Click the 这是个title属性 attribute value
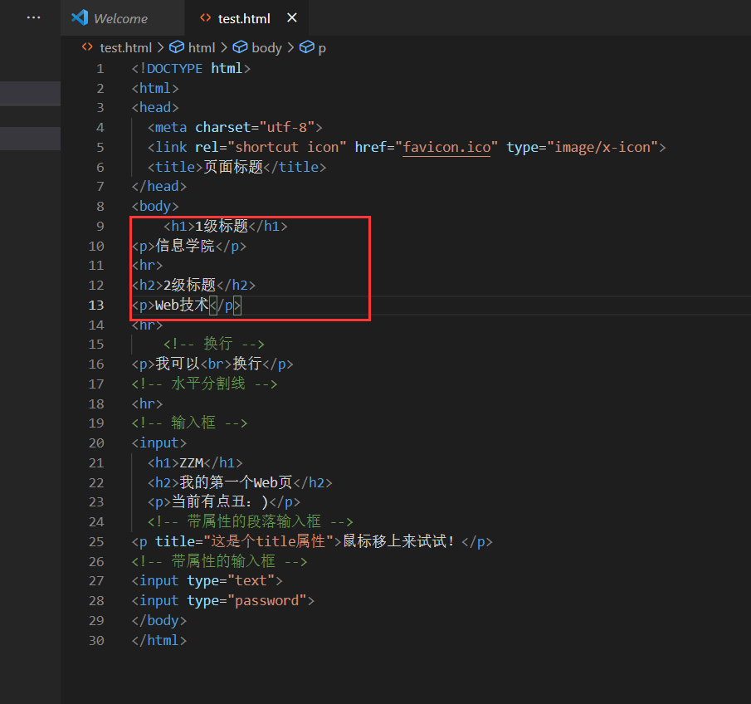Viewport: 751px width, 704px height. tap(269, 541)
